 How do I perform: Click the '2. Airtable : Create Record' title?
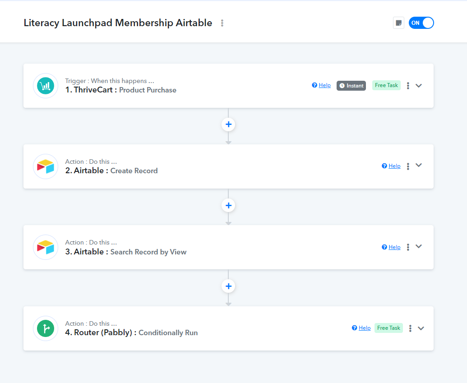(x=111, y=171)
